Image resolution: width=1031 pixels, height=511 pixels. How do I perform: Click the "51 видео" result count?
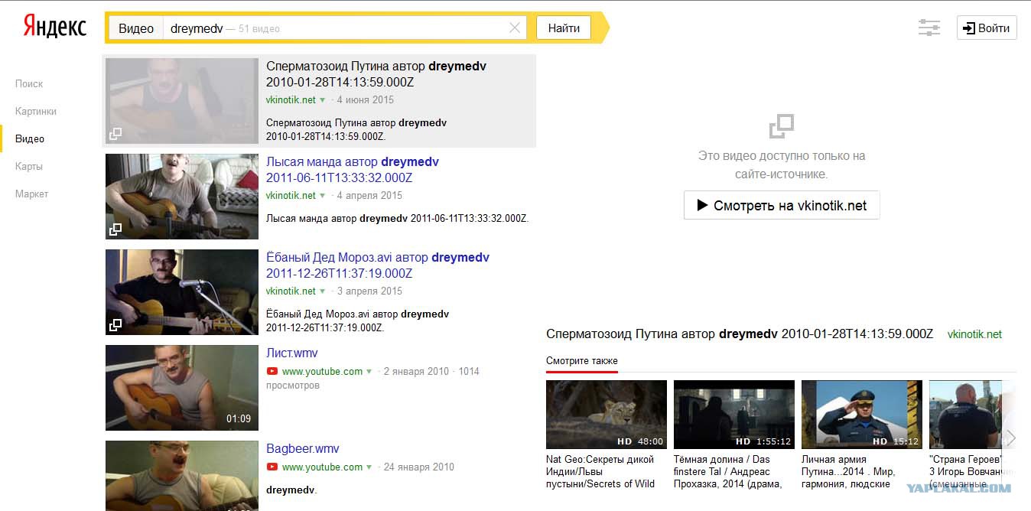(x=259, y=29)
